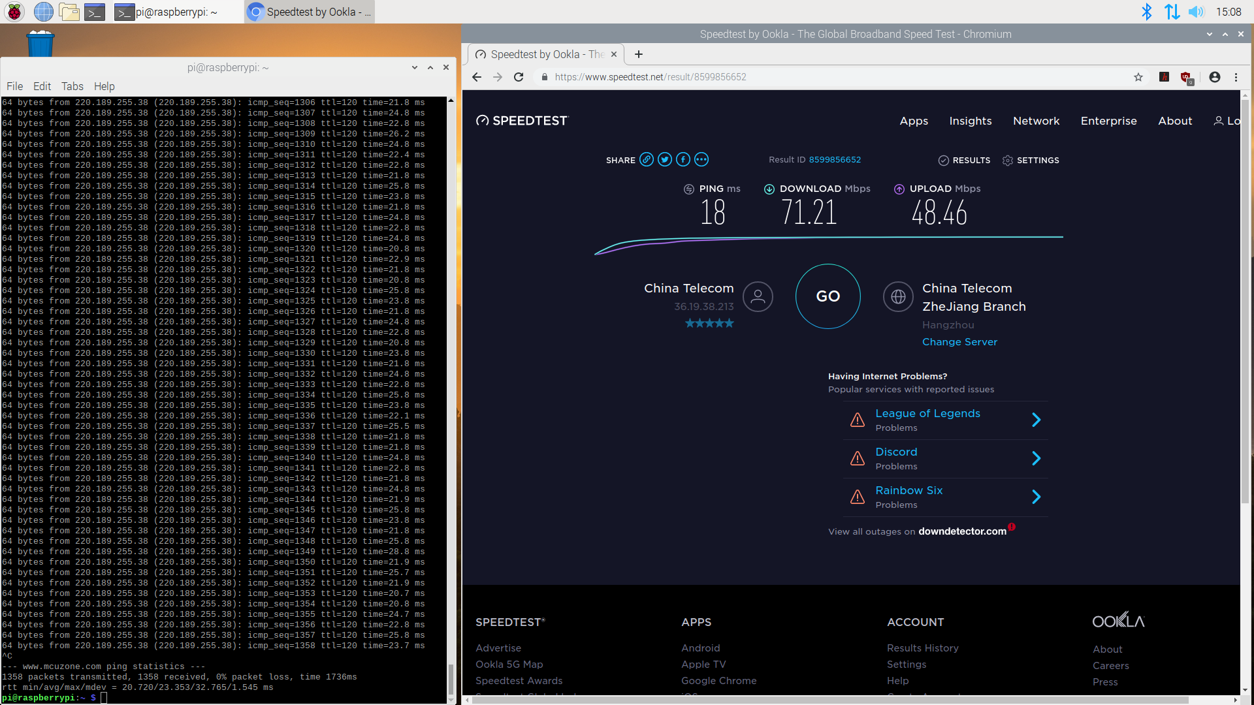Open the file manager folder icon

69,12
